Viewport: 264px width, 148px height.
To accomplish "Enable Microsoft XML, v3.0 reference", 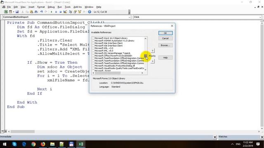I will [x=93, y=48].
